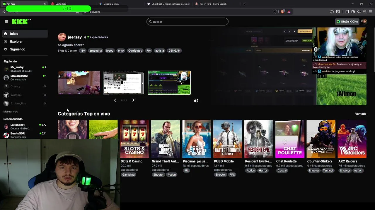Image resolution: width=375 pixels, height=210 pixels.
Task: Click the Gambling tag under Slots & Casino
Action: click(128, 175)
